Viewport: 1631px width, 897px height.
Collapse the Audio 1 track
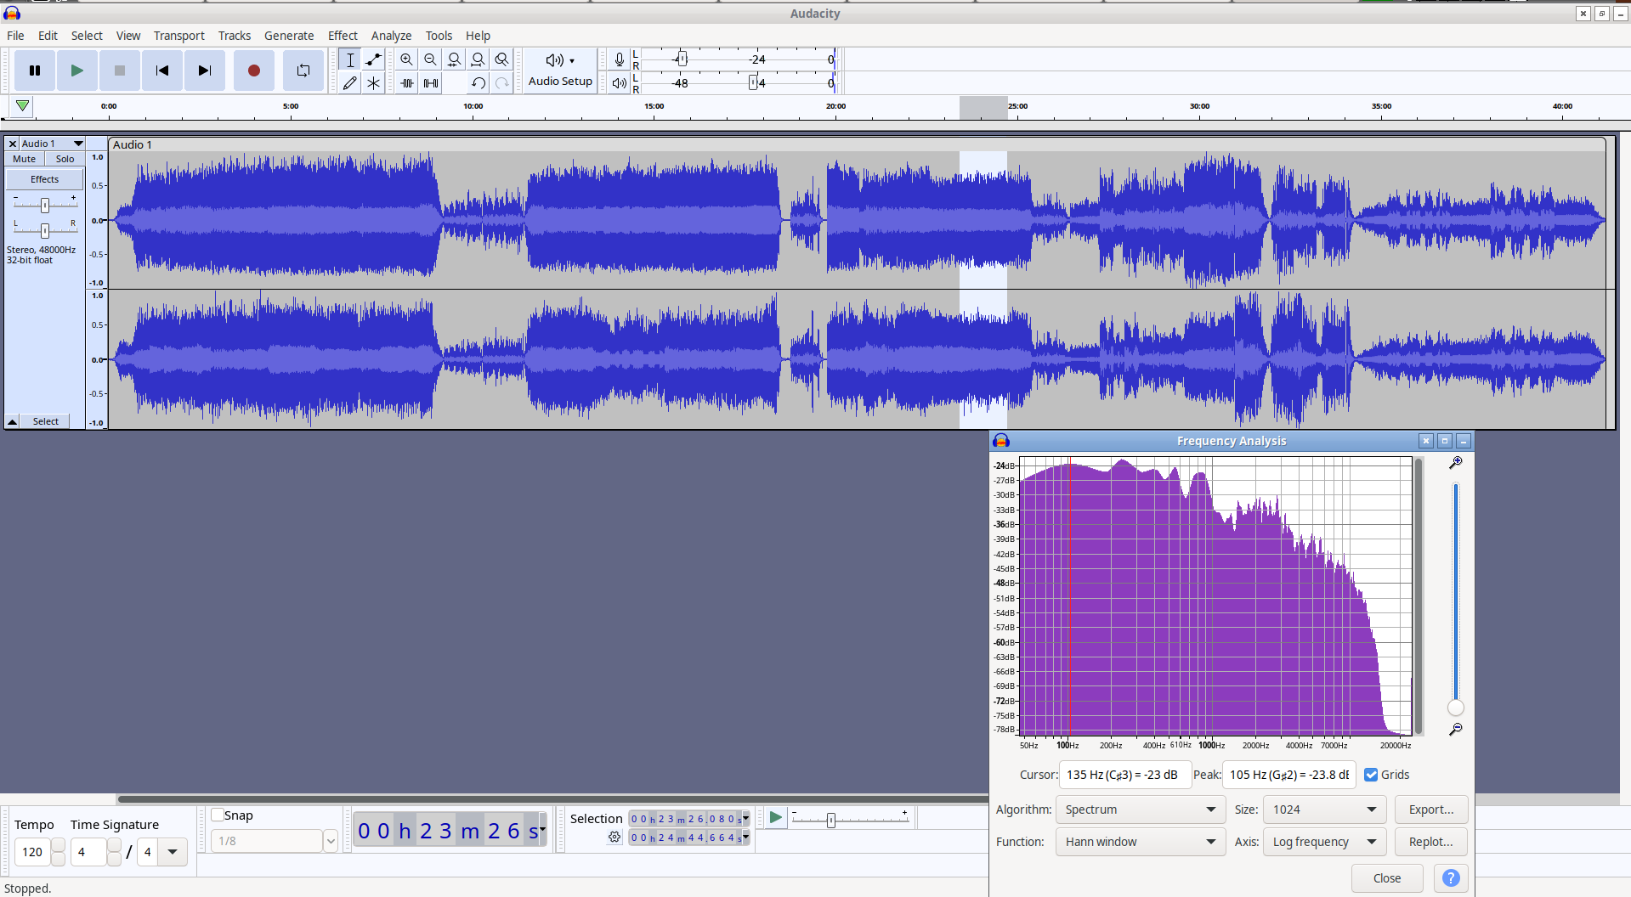(x=13, y=421)
